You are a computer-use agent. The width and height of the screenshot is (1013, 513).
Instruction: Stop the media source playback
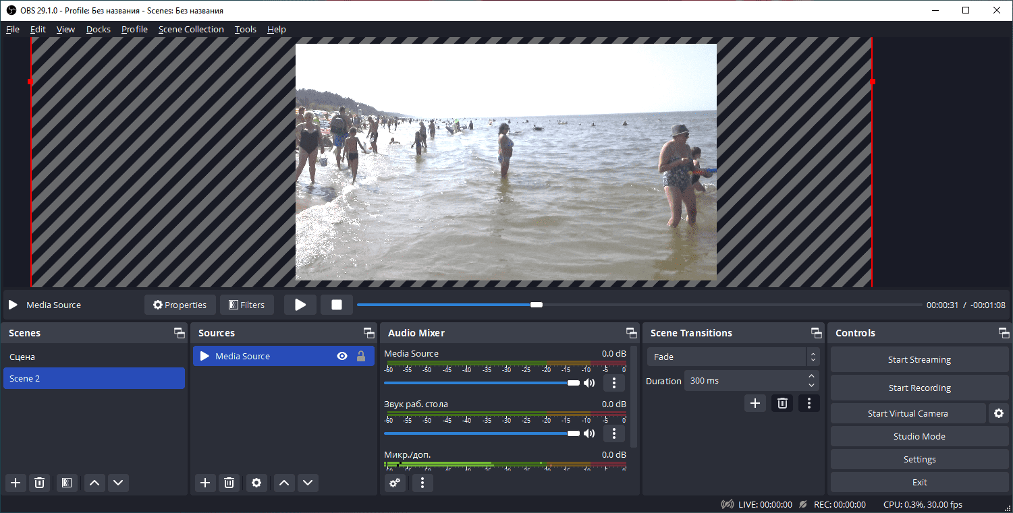pyautogui.click(x=337, y=305)
